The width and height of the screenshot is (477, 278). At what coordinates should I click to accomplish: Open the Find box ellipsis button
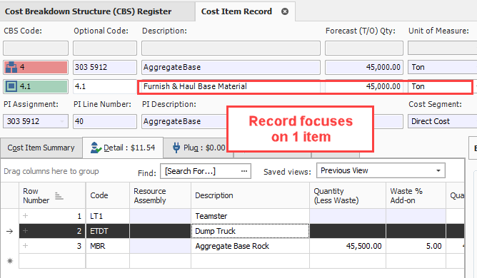tap(244, 171)
